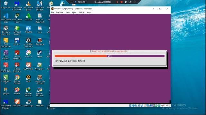This screenshot has width=206, height=115.
Task: Click the display settings status icon
Action: [x=148, y=105]
